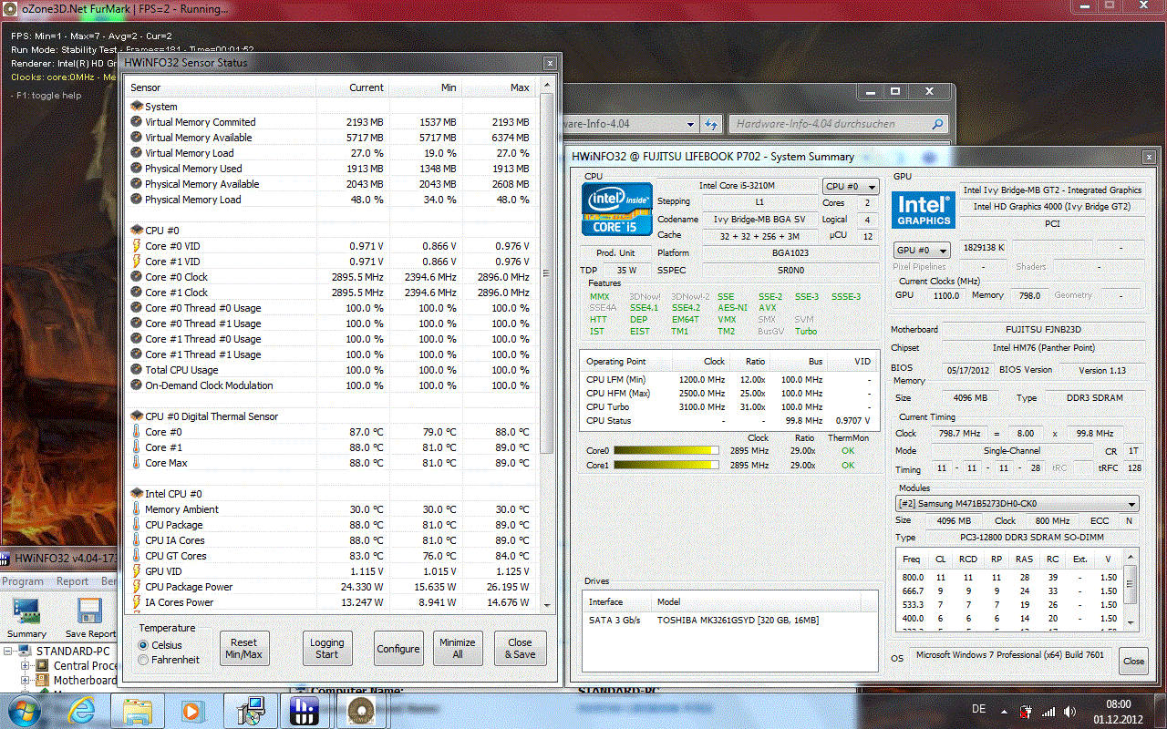Click the System sensor group icon
This screenshot has width=1167, height=729.
pos(137,107)
